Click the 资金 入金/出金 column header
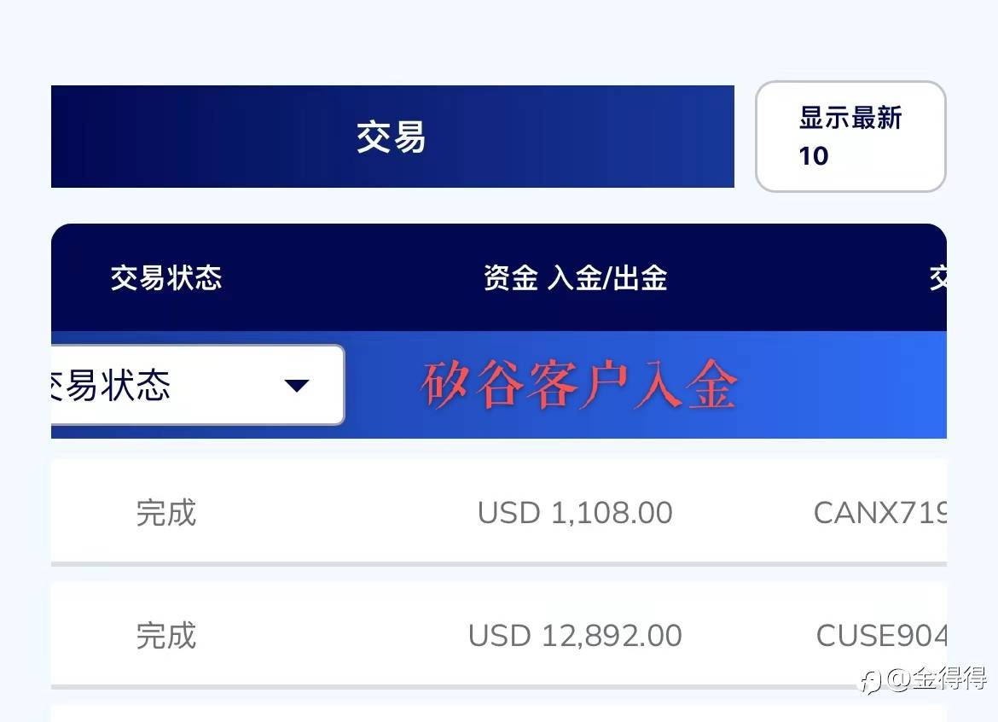This screenshot has width=998, height=722. (575, 278)
